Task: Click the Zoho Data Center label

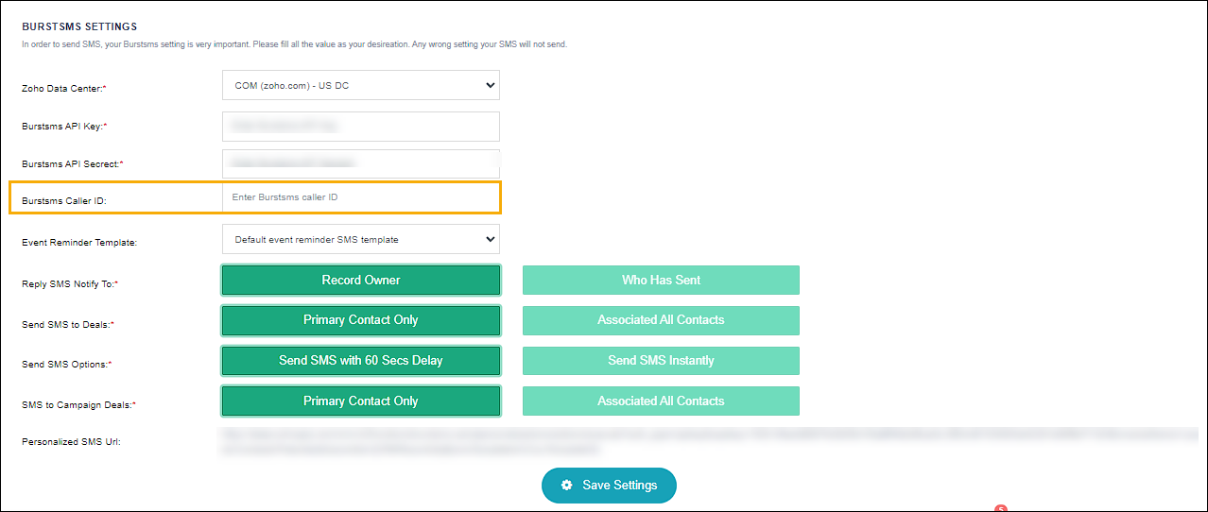Action: [x=64, y=88]
